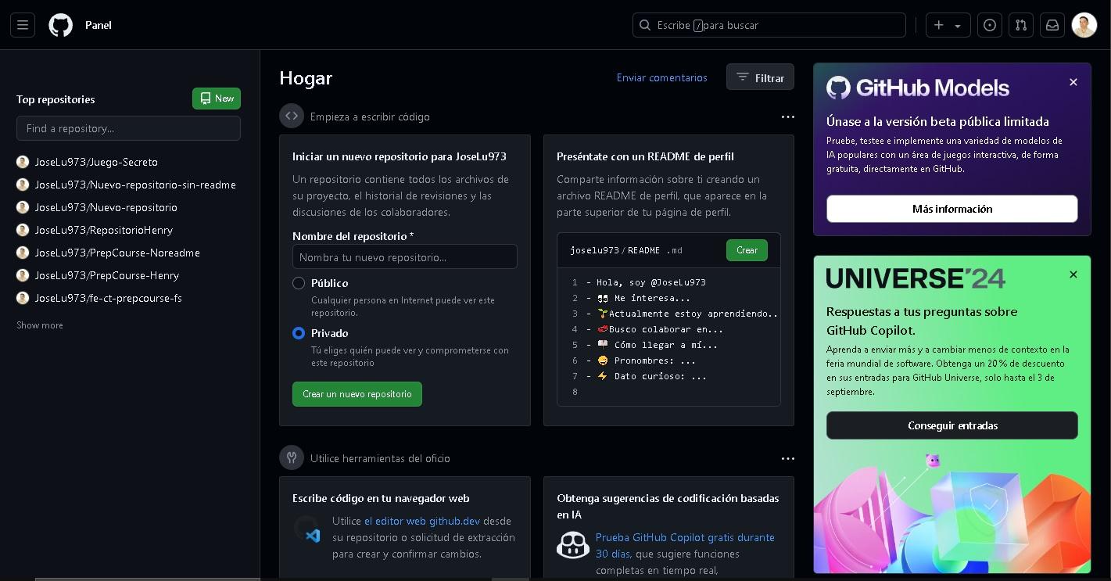The image size is (1111, 581).
Task: Open the JoseLu973/fe-ct-prepcourse-fs repository
Action: click(109, 298)
